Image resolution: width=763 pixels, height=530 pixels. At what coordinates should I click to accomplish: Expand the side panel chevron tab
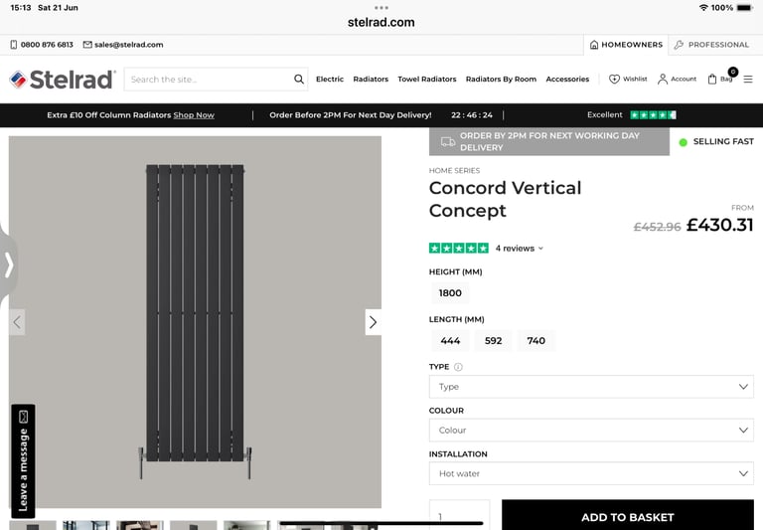click(x=8, y=265)
